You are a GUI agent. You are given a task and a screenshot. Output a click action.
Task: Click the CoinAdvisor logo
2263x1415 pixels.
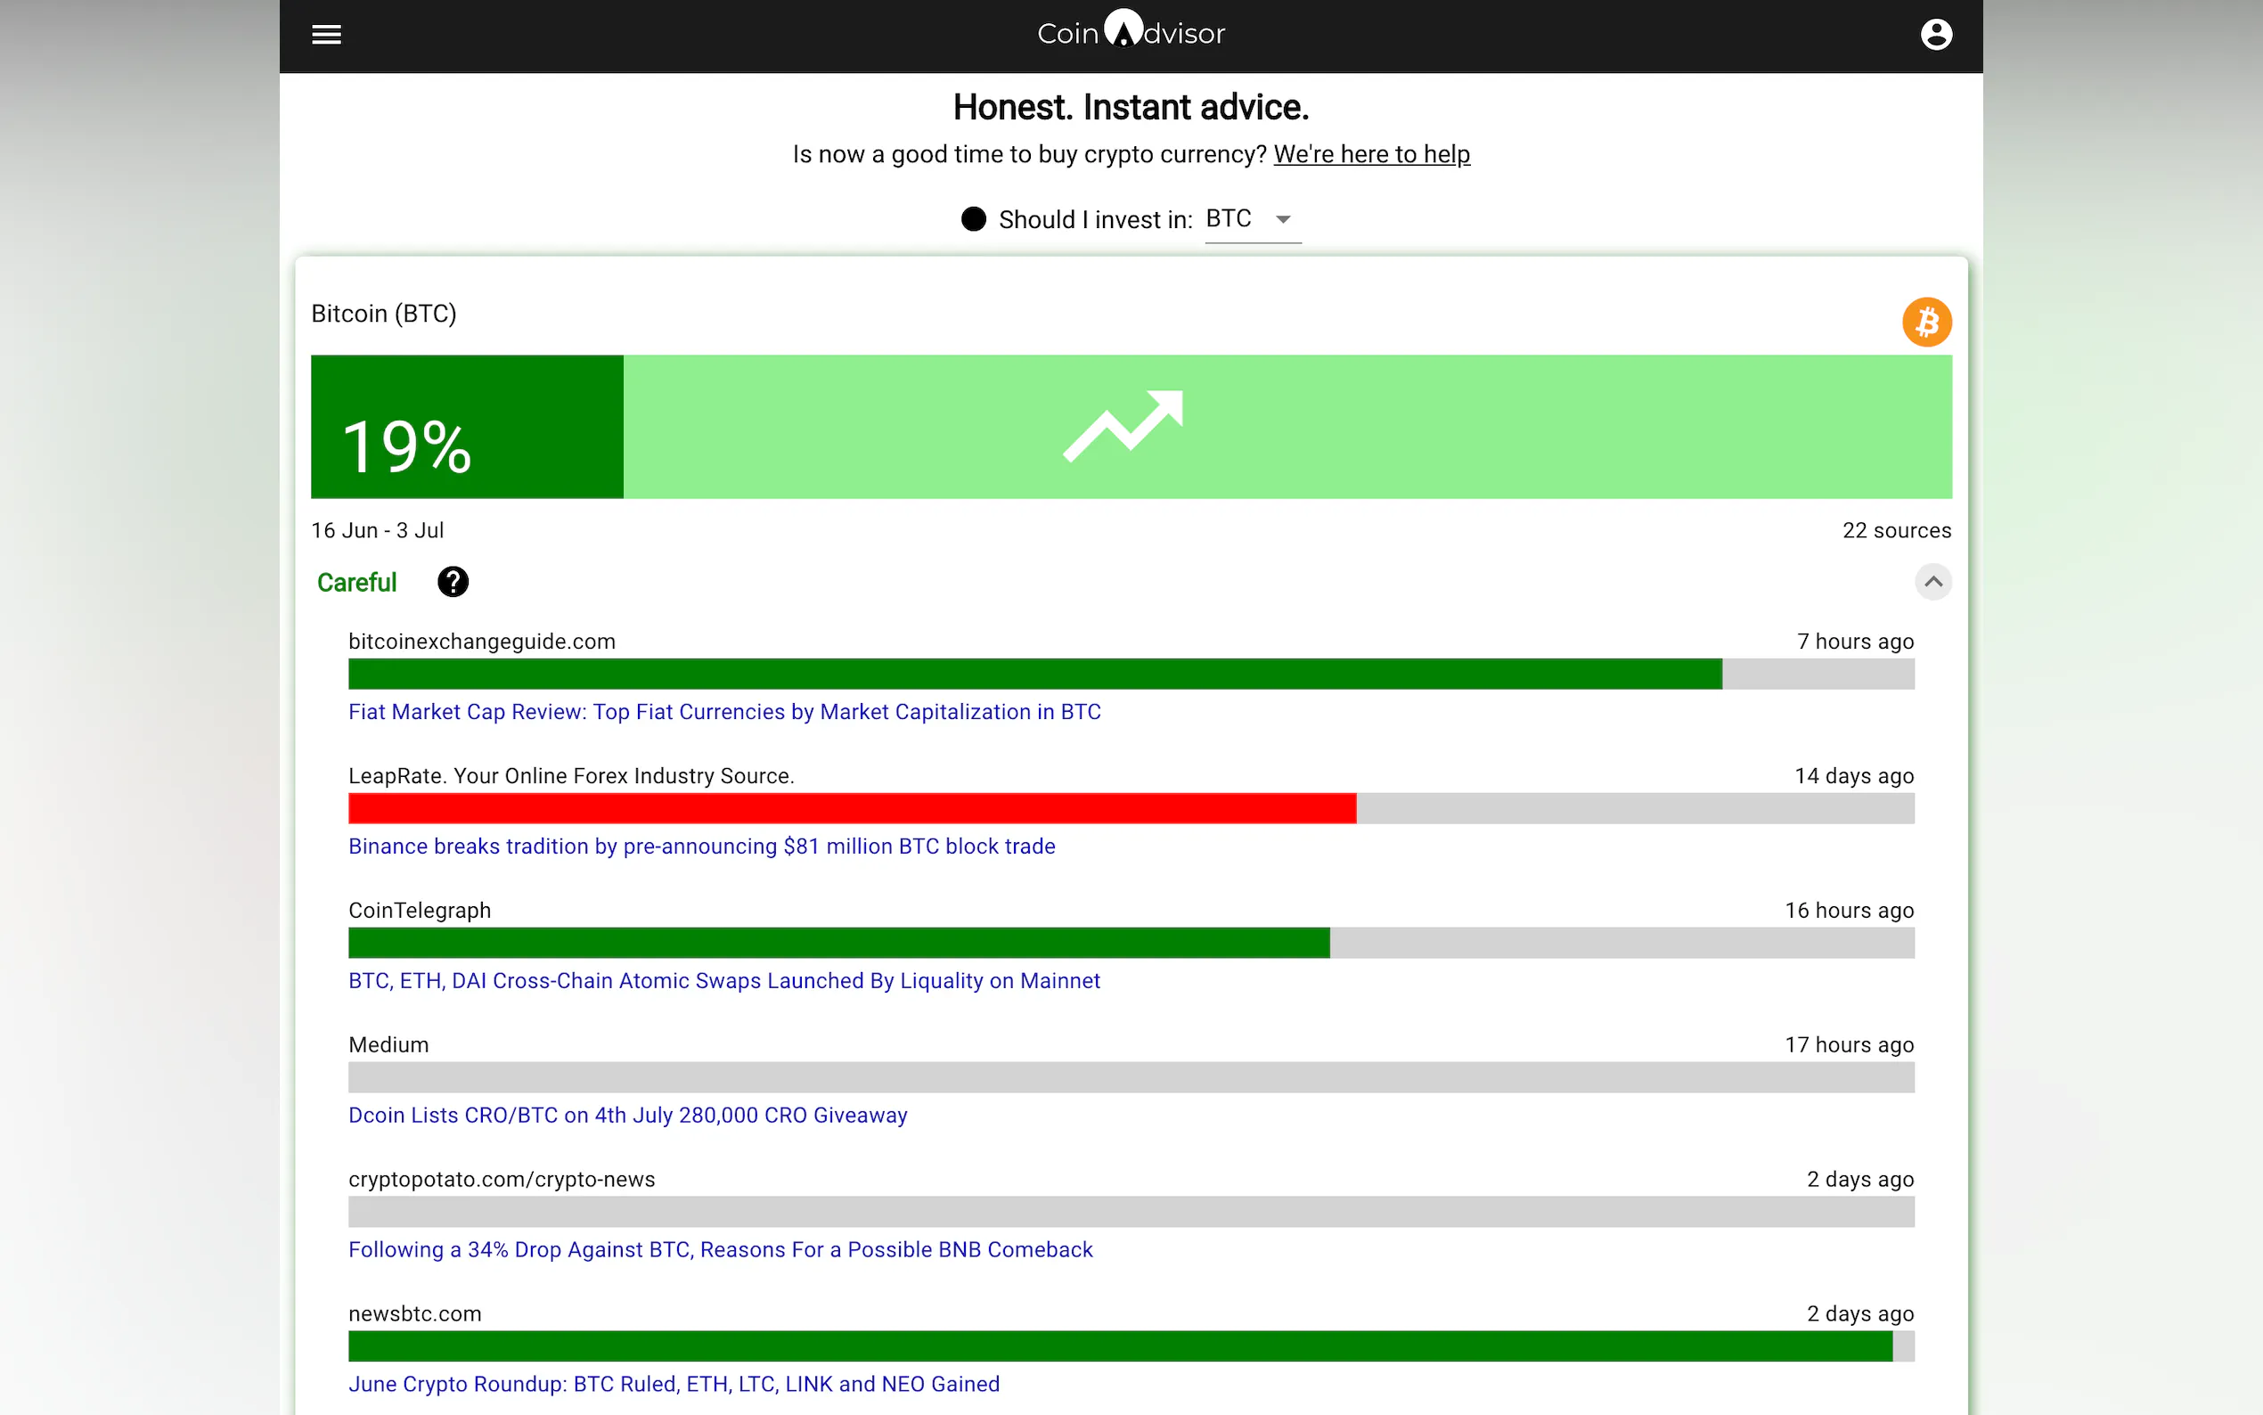[1130, 31]
